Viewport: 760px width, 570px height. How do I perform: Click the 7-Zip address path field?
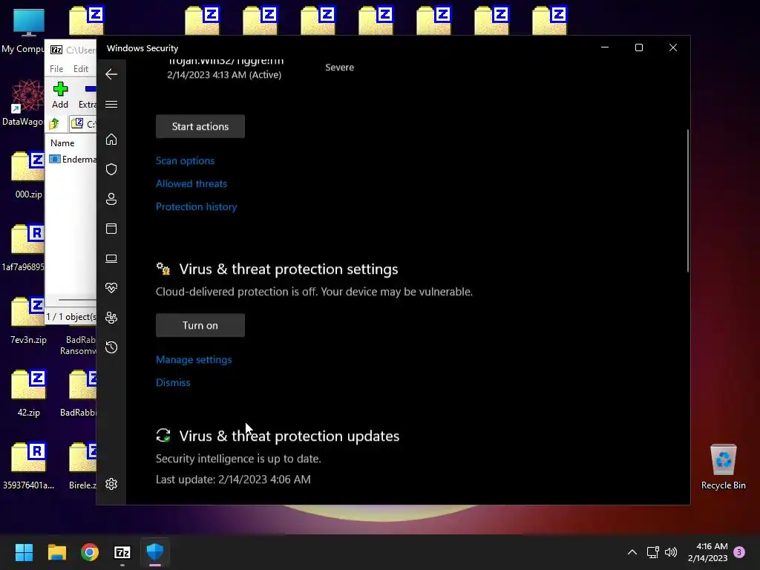tap(83, 124)
